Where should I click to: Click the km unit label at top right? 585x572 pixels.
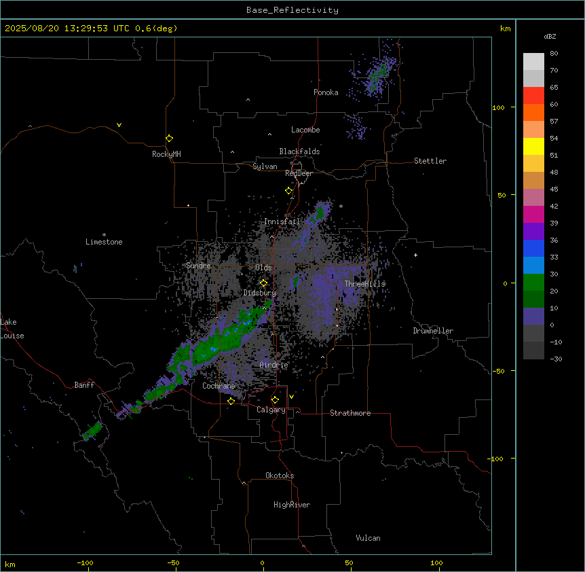[506, 29]
